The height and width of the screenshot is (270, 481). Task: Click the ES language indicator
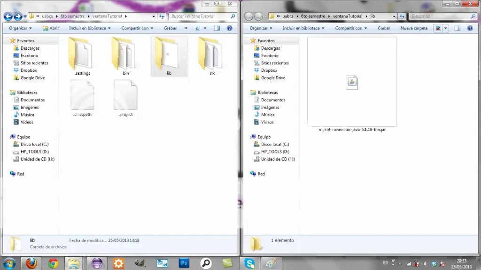pyautogui.click(x=385, y=262)
